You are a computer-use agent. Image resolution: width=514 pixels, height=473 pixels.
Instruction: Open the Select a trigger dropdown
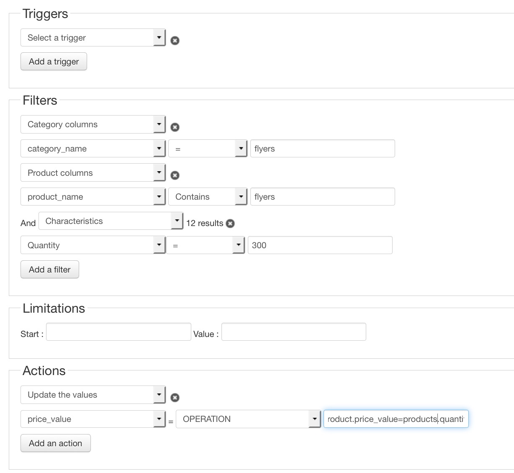[93, 38]
